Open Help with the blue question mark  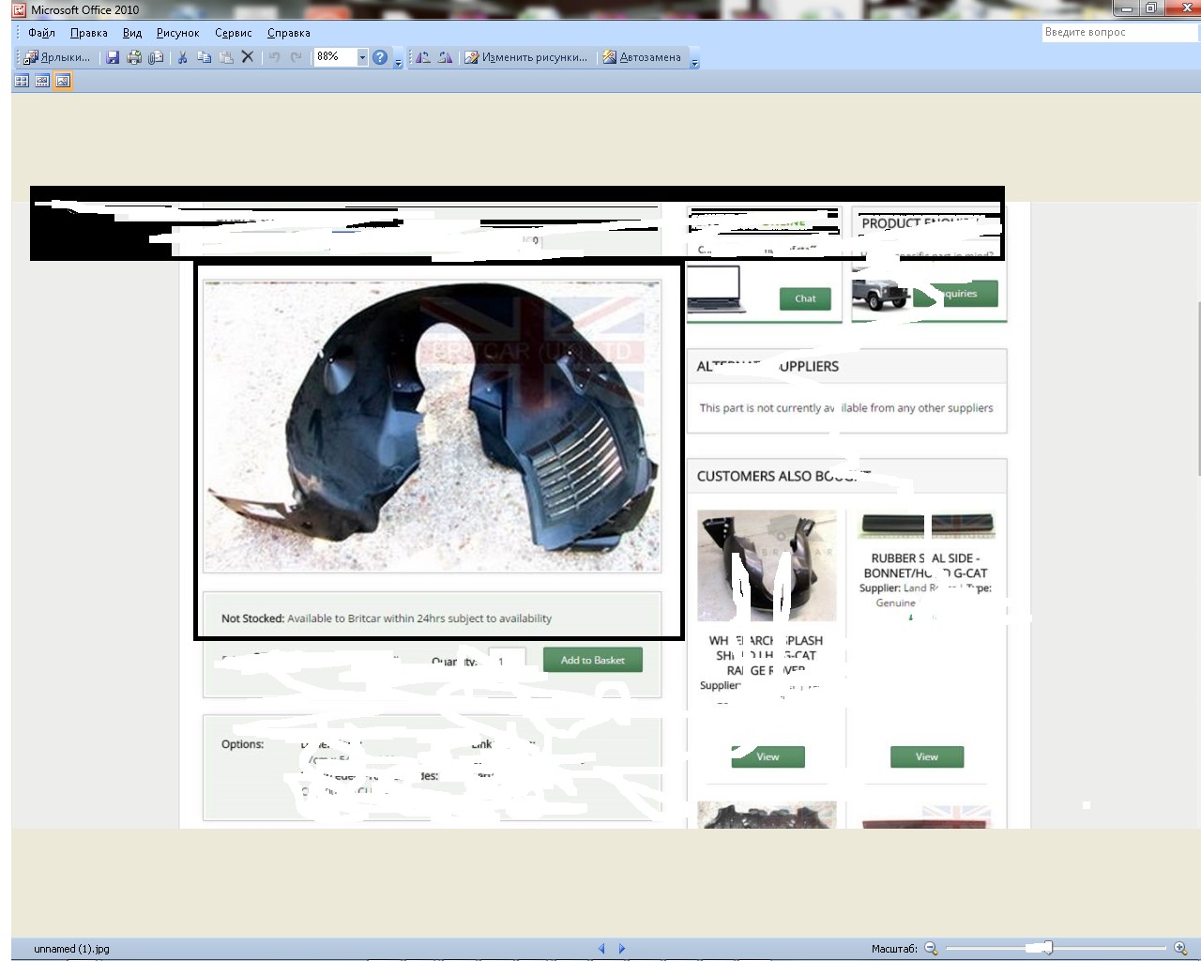[x=380, y=57]
